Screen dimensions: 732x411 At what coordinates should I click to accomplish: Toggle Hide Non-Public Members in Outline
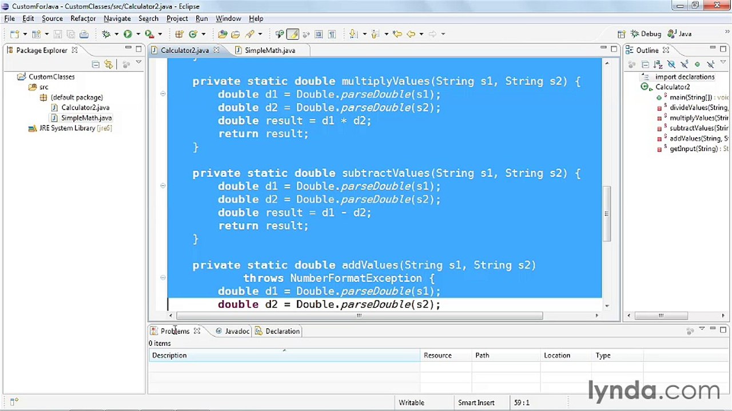(x=697, y=65)
